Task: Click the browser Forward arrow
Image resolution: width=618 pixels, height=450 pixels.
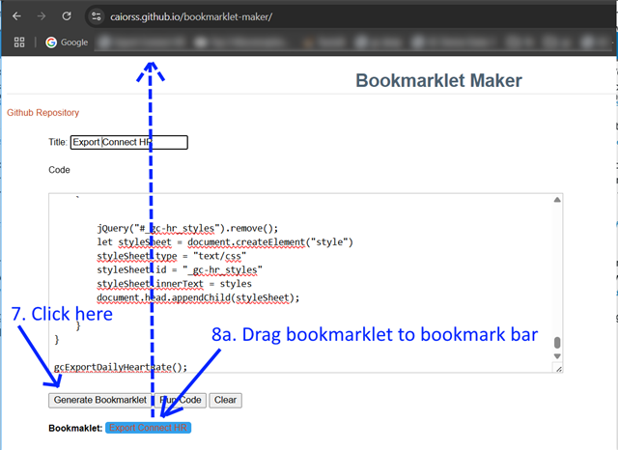Action: [41, 16]
